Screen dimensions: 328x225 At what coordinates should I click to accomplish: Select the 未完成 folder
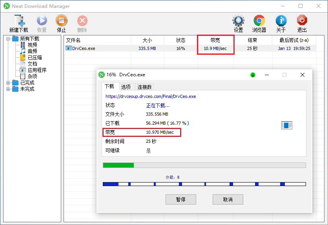[27, 89]
